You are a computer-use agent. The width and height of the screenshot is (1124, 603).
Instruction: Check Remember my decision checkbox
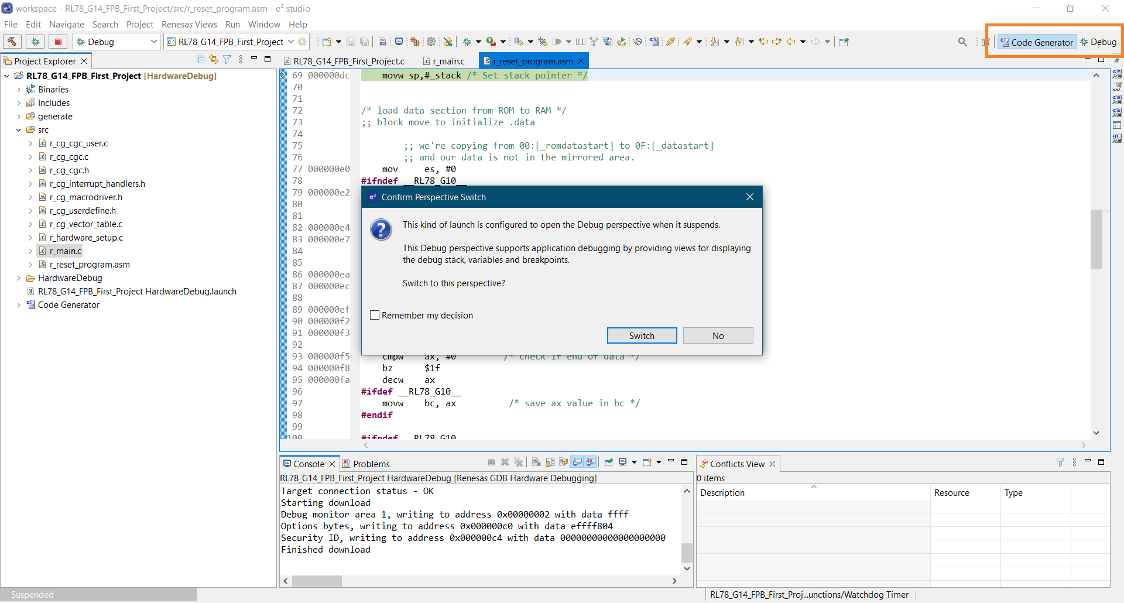pos(375,315)
